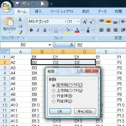126x126 pixels.
Task: Launch the font settings dialog
Action: [x=93, y=38]
